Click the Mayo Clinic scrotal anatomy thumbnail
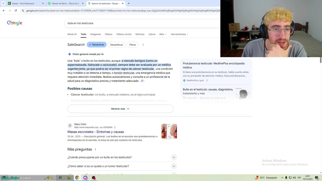322x181 pixels. tap(169, 131)
